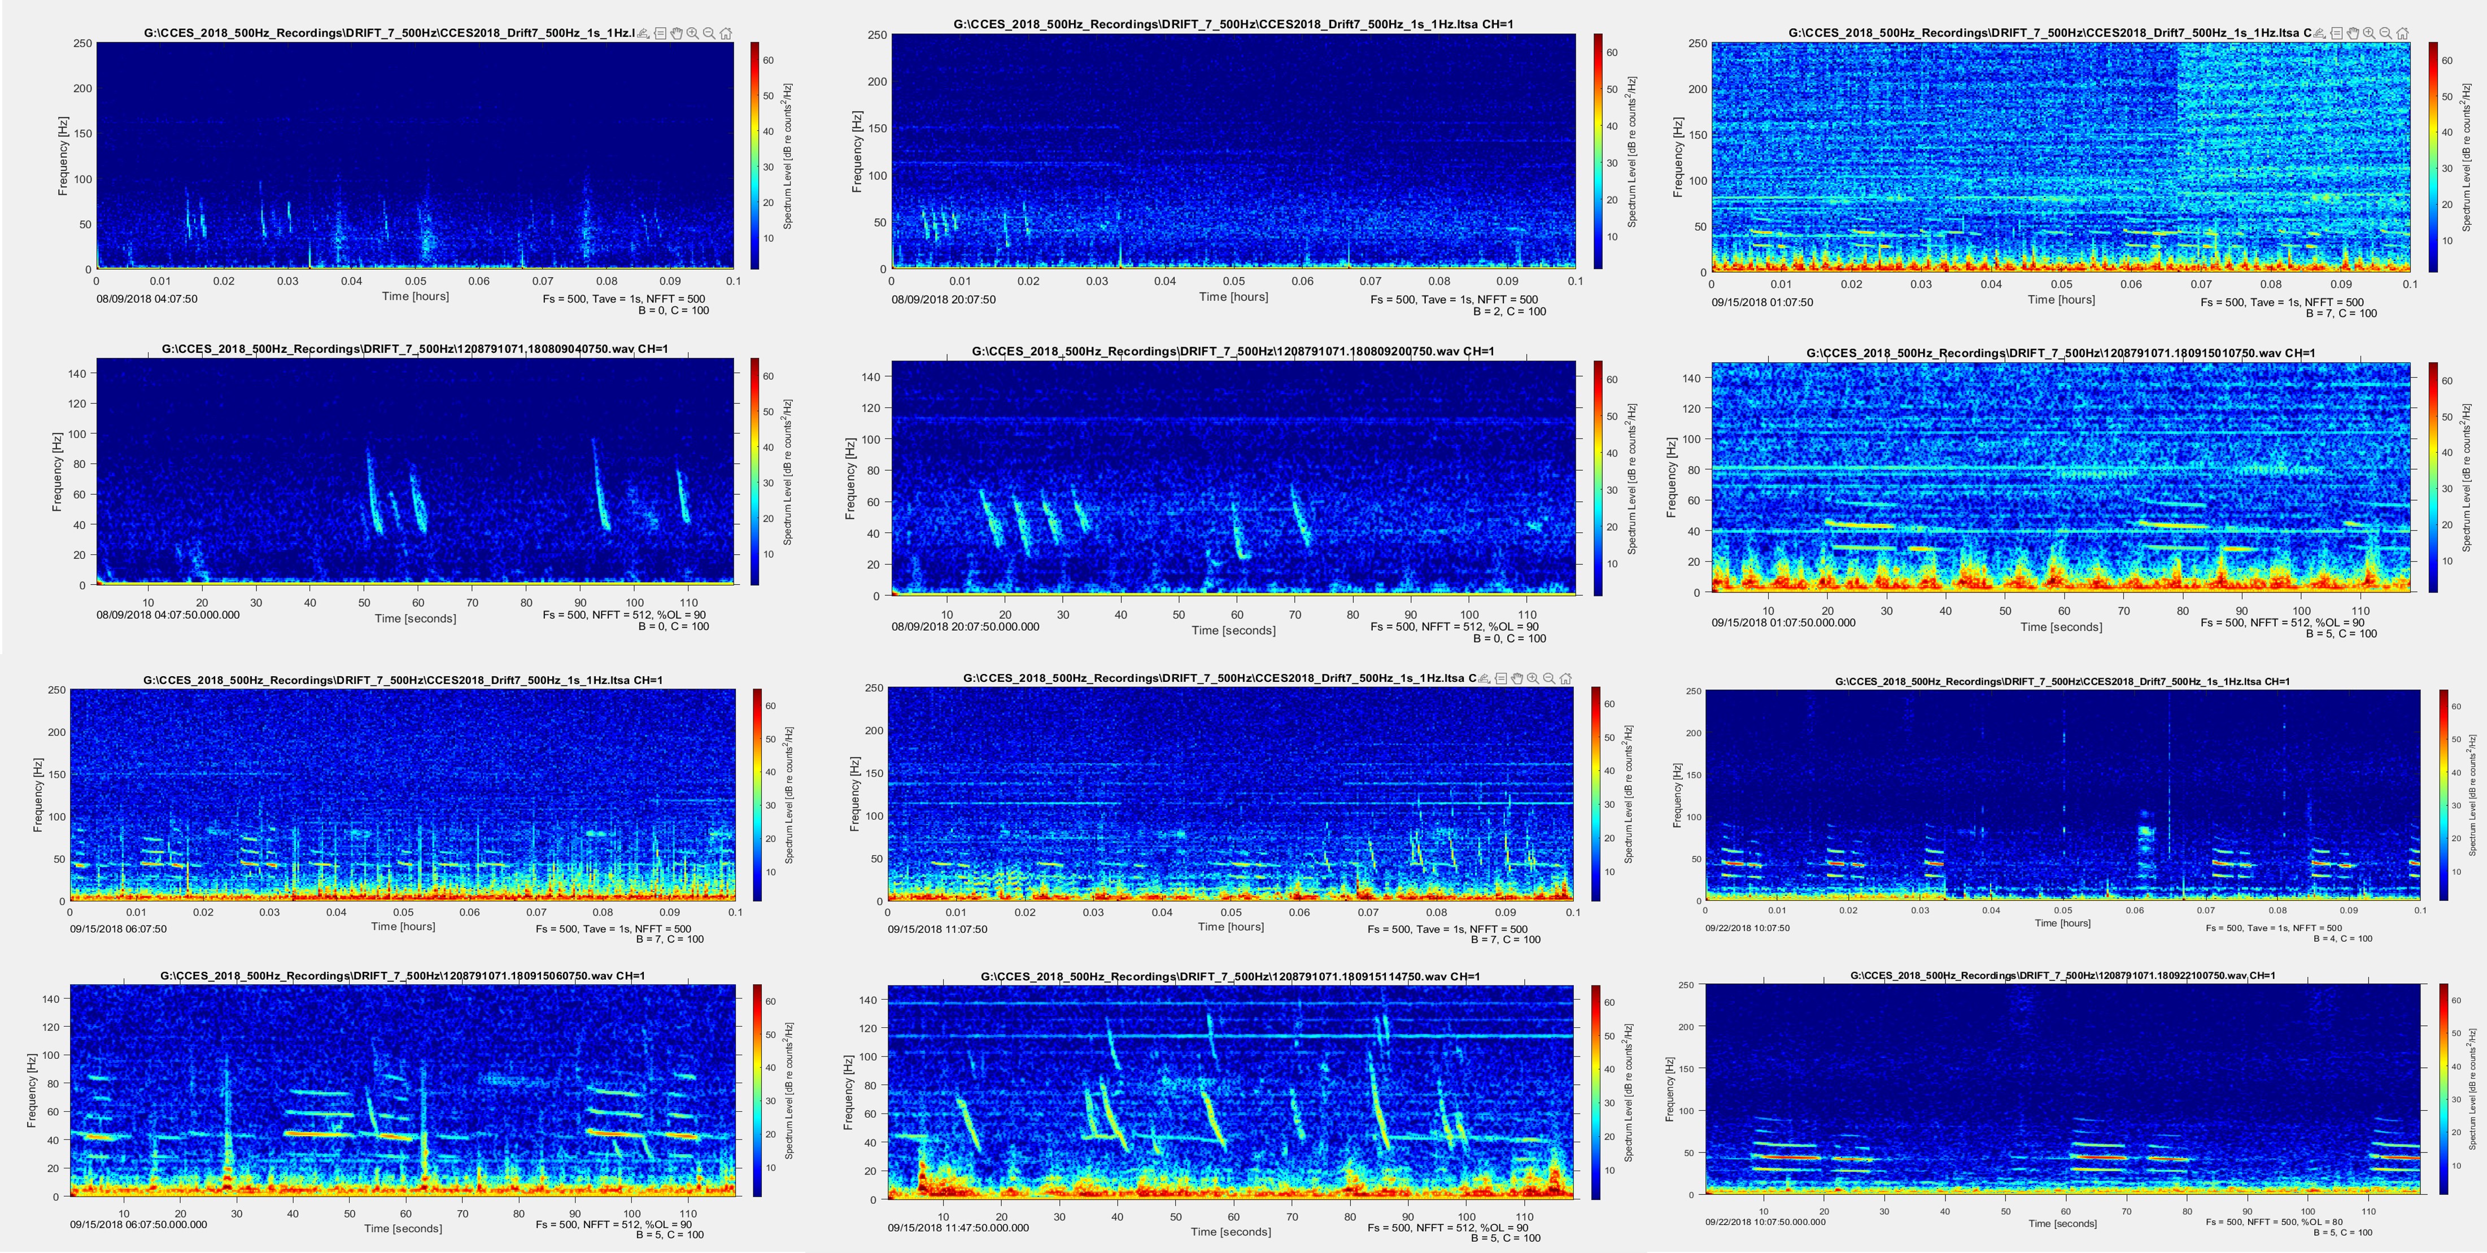Image resolution: width=2487 pixels, height=1253 pixels.
Task: Click home restore icon on 09/15 01:07:50 LTSA plot
Action: 2402,33
